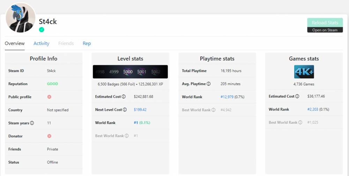Viewport: 349px width, 176px height.
Task: Open the Overview tab
Action: [x=15, y=43]
